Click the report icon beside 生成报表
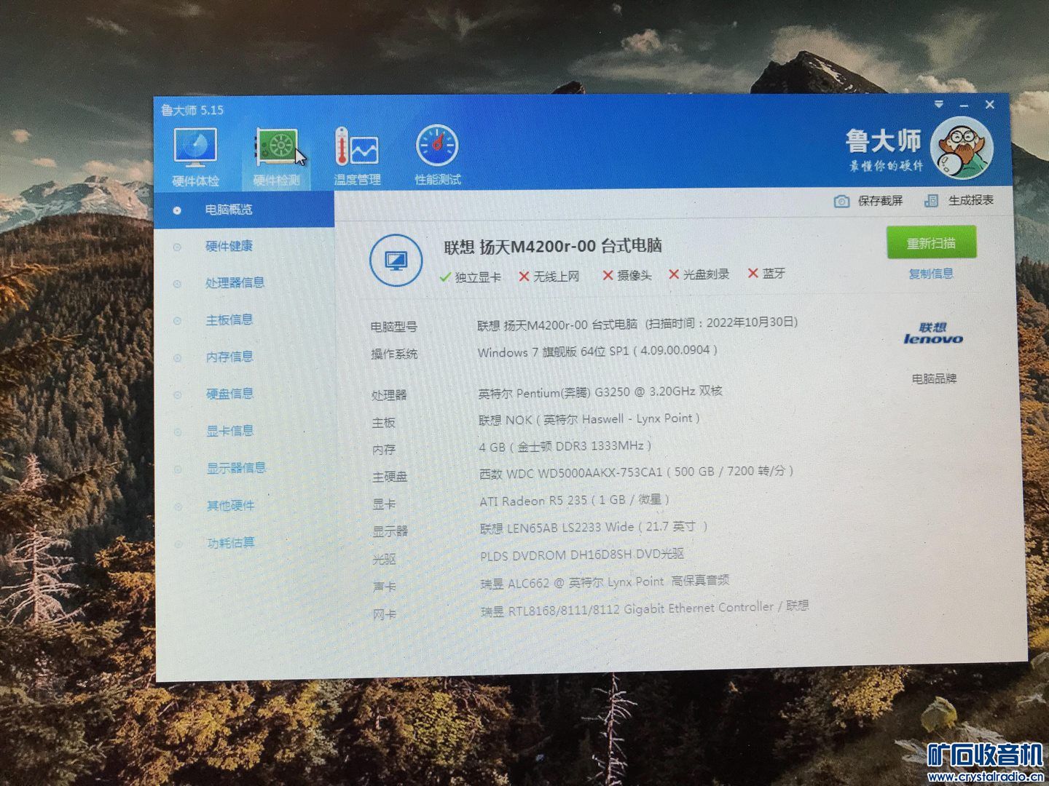The height and width of the screenshot is (786, 1049). (931, 200)
